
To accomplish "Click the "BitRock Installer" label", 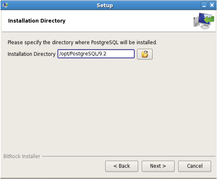I will coord(22,156).
